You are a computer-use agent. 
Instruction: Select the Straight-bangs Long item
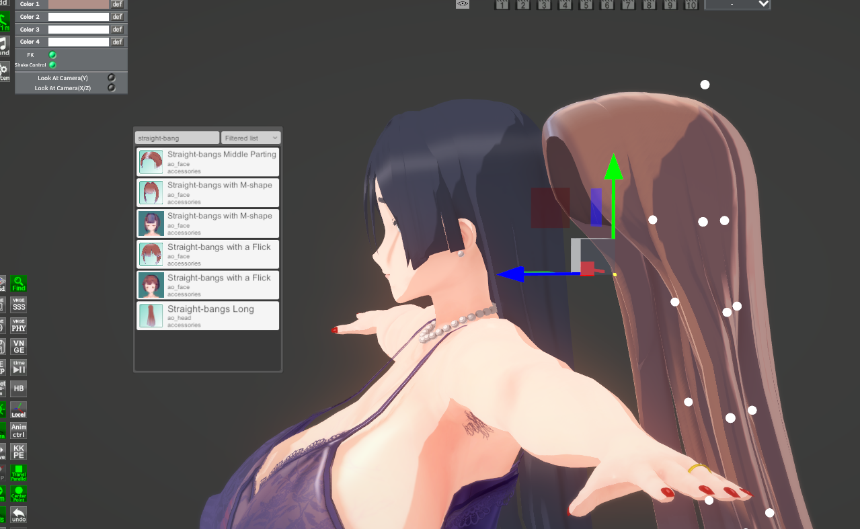[x=208, y=316]
